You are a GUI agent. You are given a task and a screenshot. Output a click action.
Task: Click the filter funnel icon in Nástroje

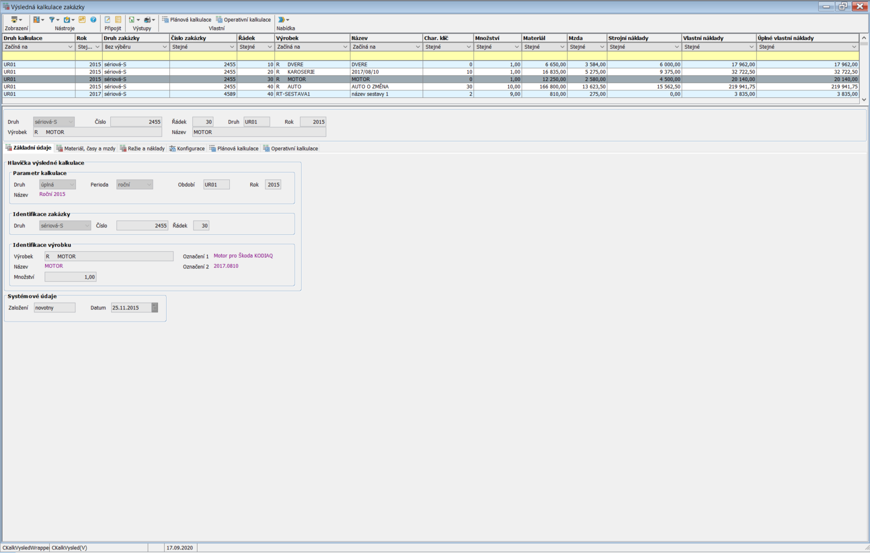[x=52, y=20]
